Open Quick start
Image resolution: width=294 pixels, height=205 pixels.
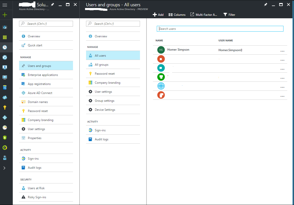pos(46,45)
